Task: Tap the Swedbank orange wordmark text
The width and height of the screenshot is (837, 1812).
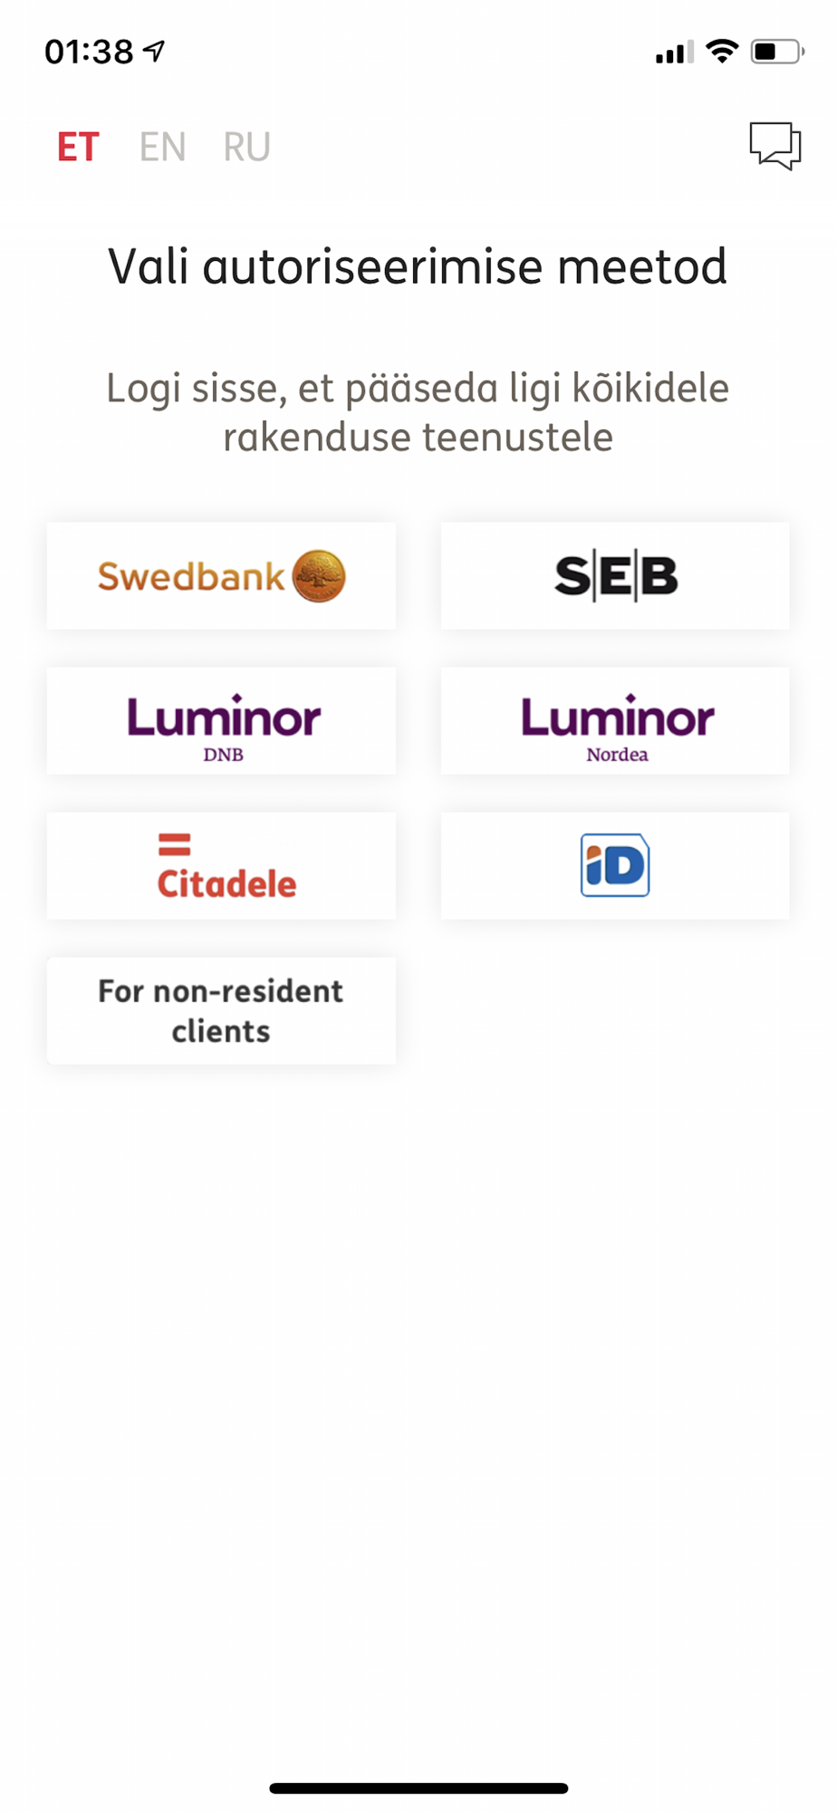Action: coord(191,576)
